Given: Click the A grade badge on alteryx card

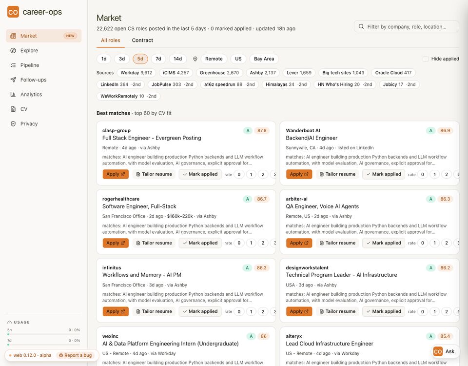Looking at the screenshot, I should point(430,336).
